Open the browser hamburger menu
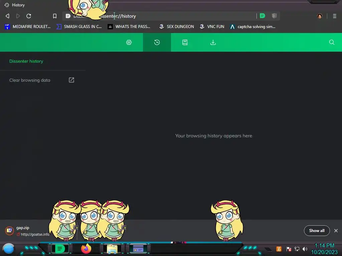 335,16
